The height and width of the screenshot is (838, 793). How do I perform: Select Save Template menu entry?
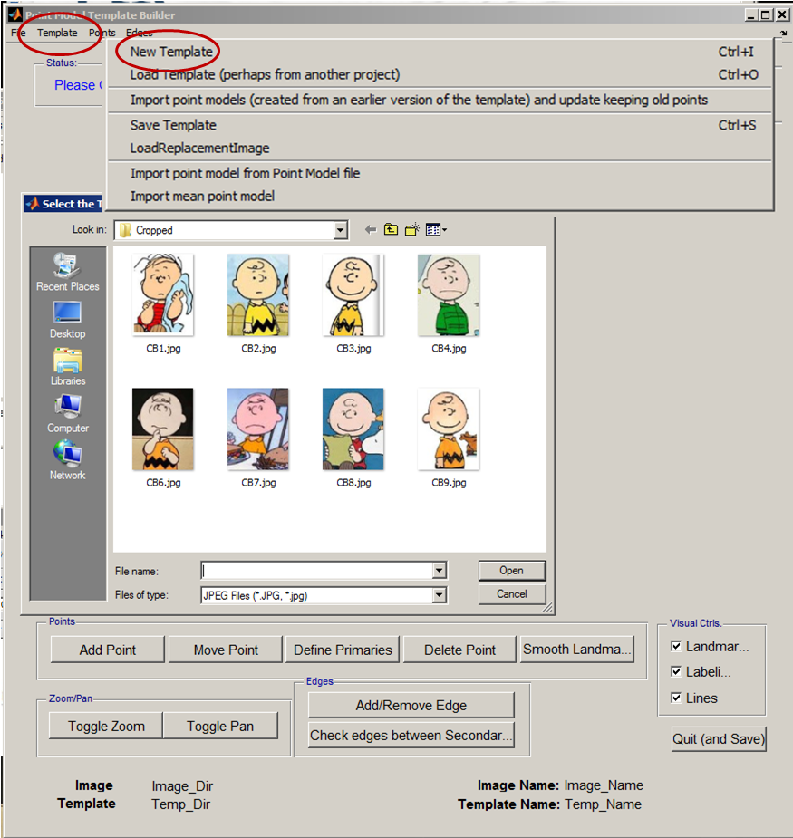[173, 125]
